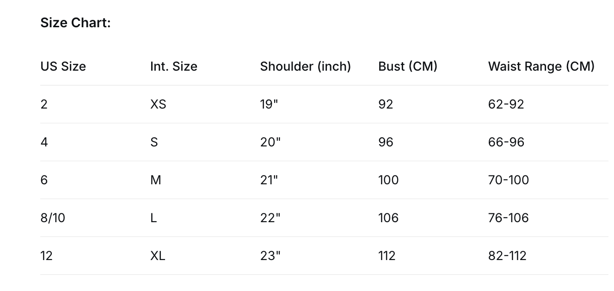Select the US size 12 cell
Image resolution: width=614 pixels, height=291 pixels.
click(x=46, y=256)
